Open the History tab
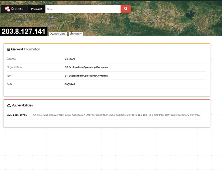 click(76, 34)
